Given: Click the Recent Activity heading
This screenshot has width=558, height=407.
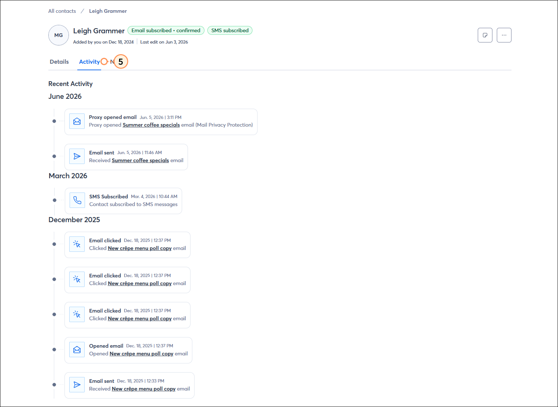Looking at the screenshot, I should point(70,84).
